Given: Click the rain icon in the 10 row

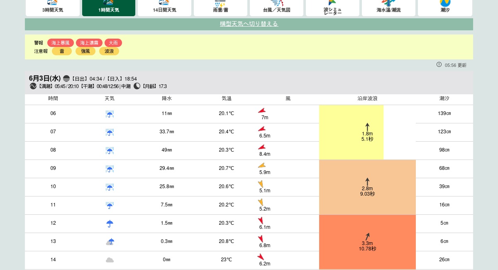Looking at the screenshot, I should click(x=110, y=187).
